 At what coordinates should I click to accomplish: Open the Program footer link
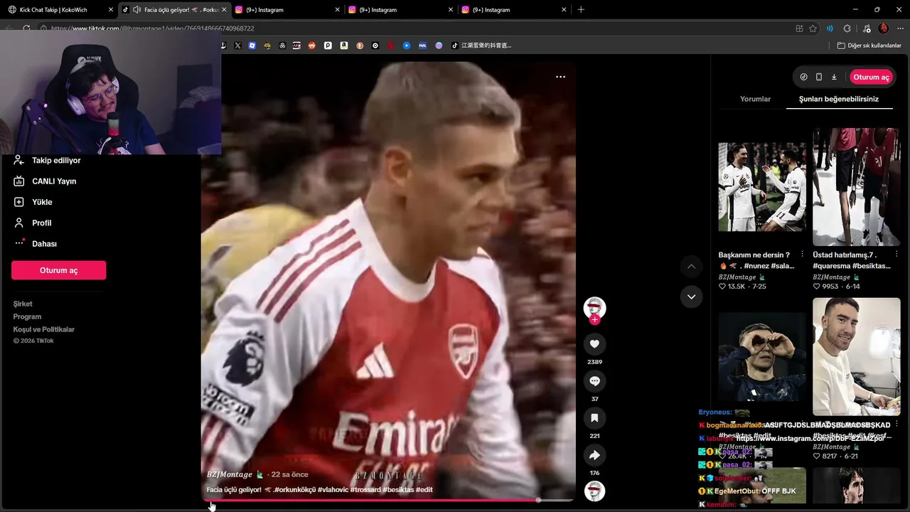point(27,317)
